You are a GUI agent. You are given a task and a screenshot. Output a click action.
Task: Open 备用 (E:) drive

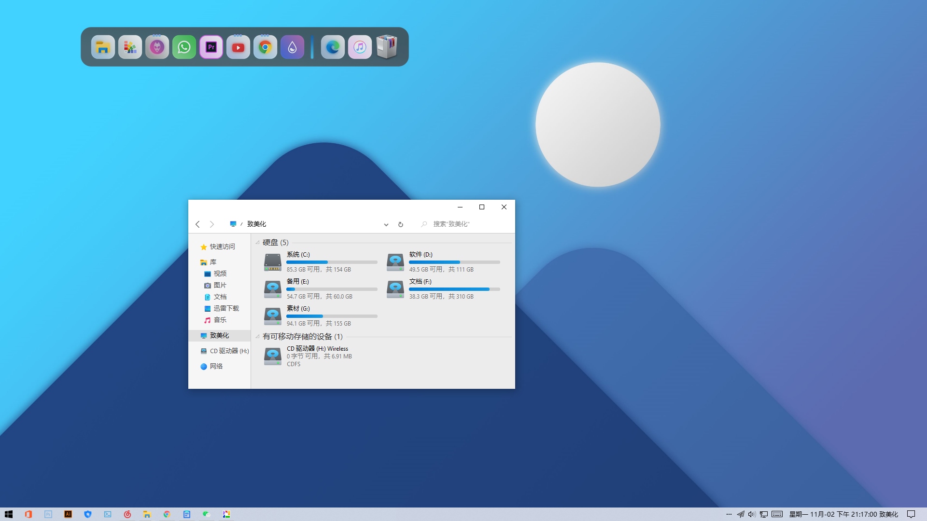point(321,289)
